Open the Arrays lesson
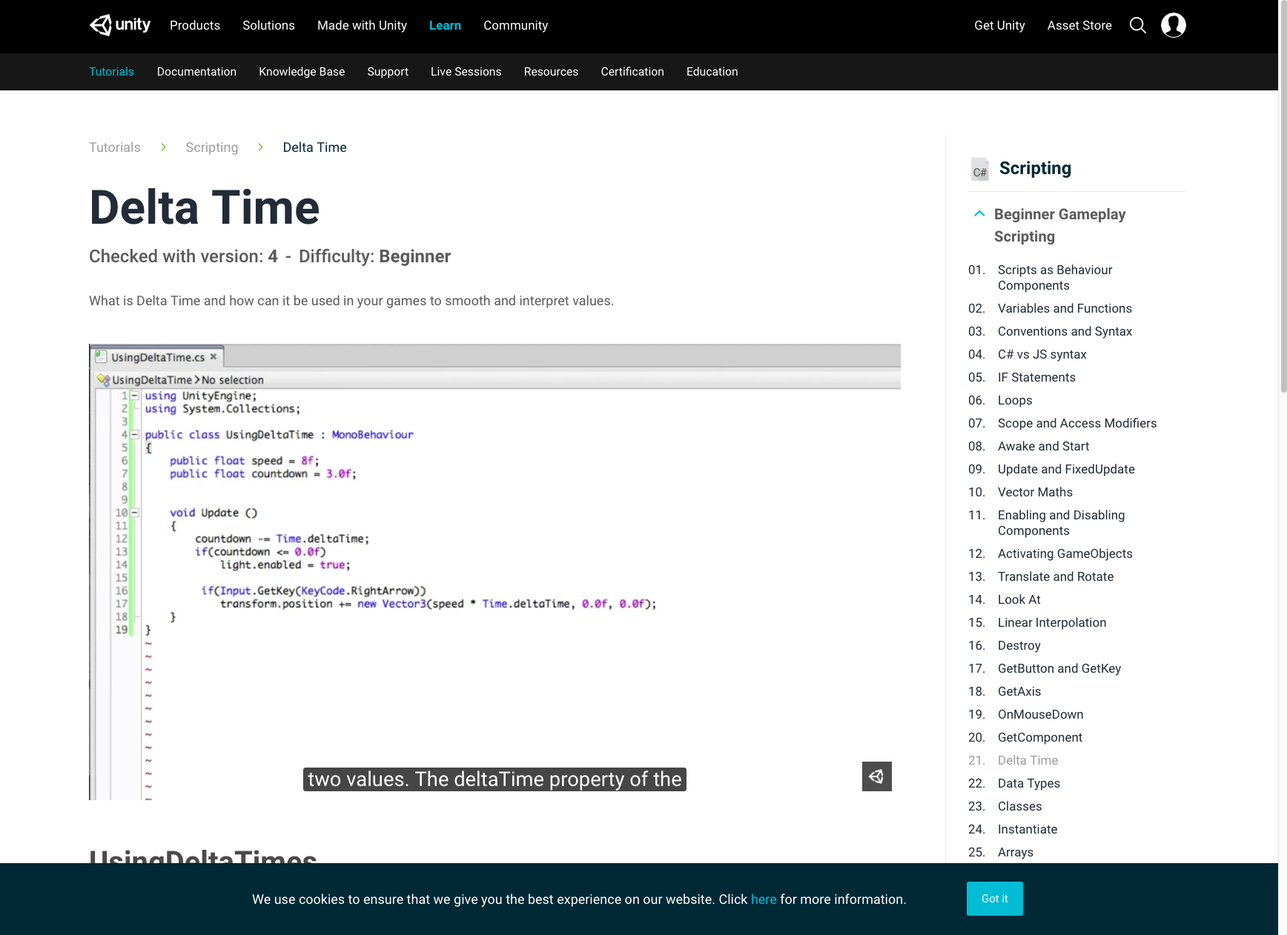1287x935 pixels. (1015, 852)
